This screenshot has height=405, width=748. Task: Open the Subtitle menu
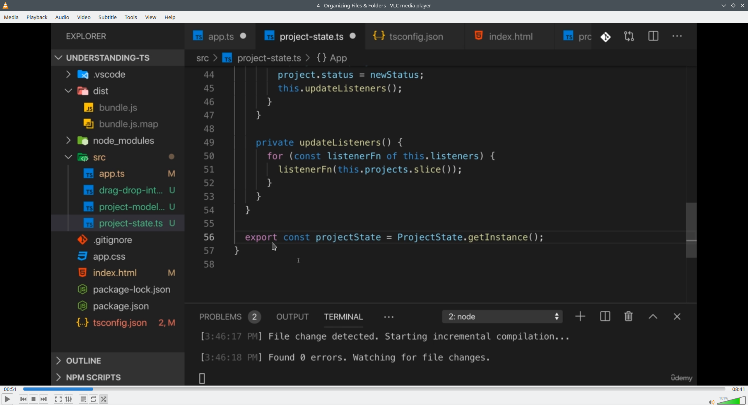click(108, 17)
